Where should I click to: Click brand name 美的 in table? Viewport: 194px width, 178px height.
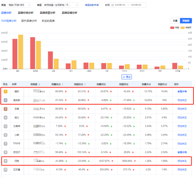(x=17, y=91)
